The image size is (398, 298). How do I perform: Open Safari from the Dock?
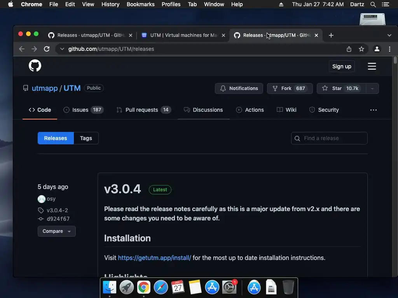(161, 288)
